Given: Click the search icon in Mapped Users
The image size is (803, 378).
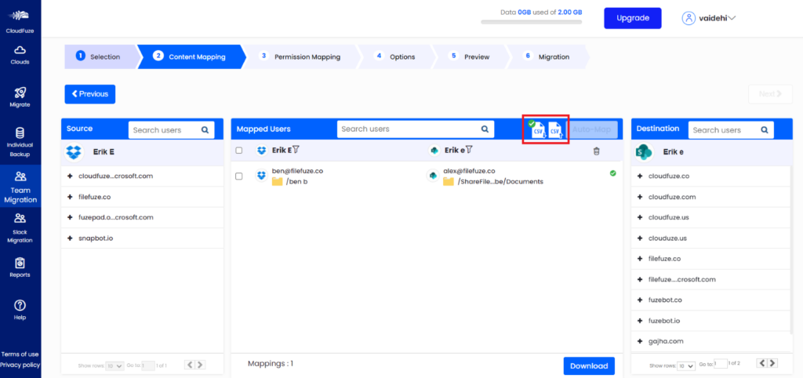Looking at the screenshot, I should [x=485, y=129].
